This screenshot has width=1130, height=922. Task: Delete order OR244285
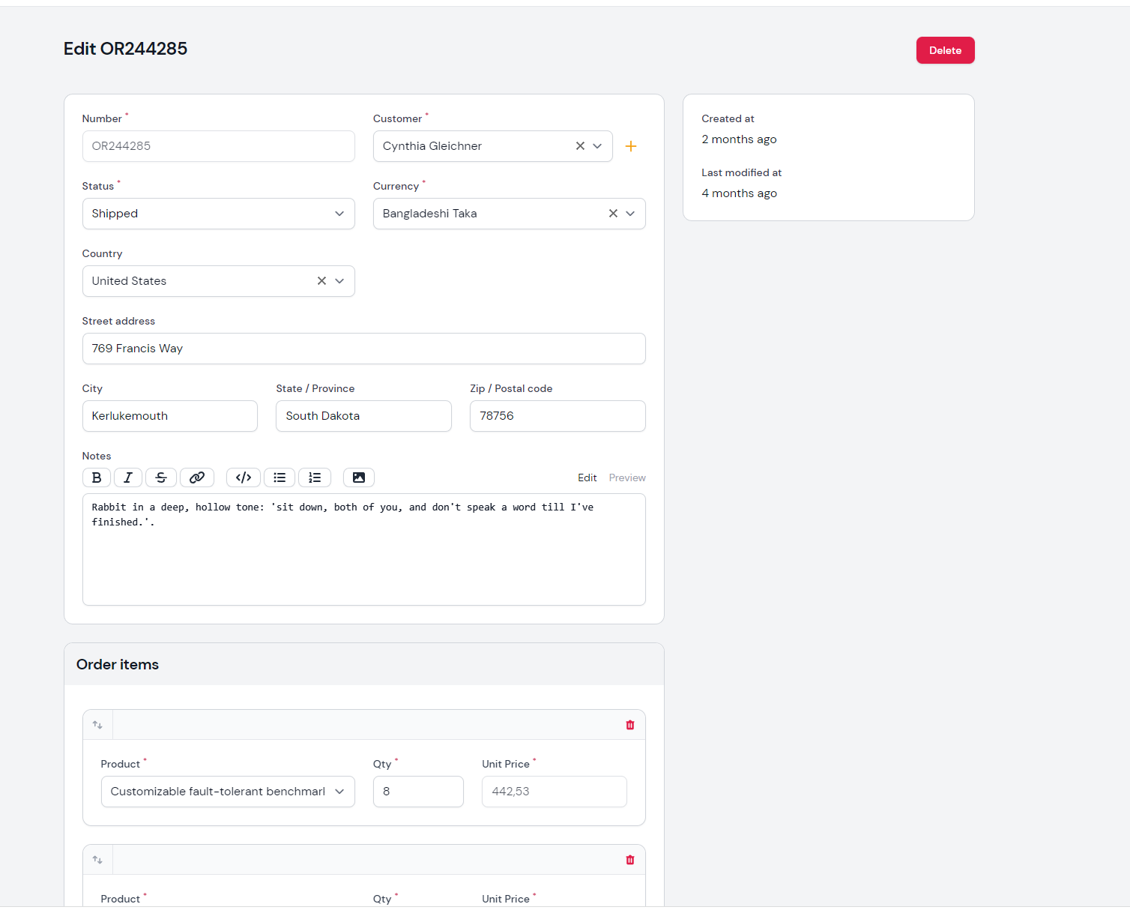tap(946, 50)
